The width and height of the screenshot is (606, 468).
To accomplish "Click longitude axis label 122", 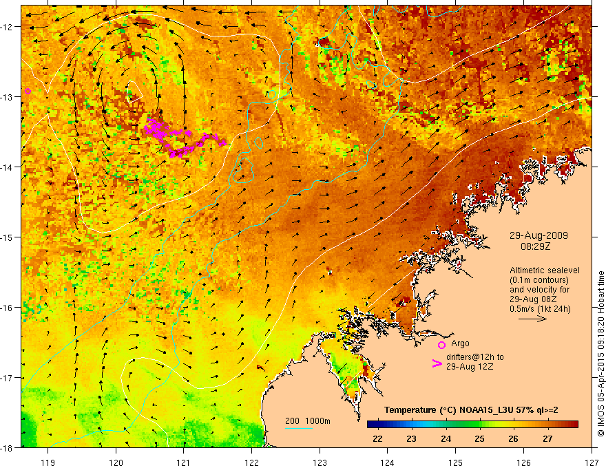I will 251,462.
